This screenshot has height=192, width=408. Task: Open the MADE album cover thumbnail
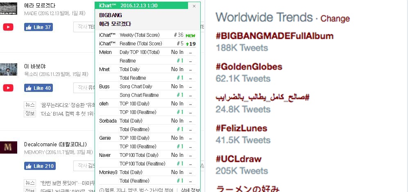[x=9, y=9]
